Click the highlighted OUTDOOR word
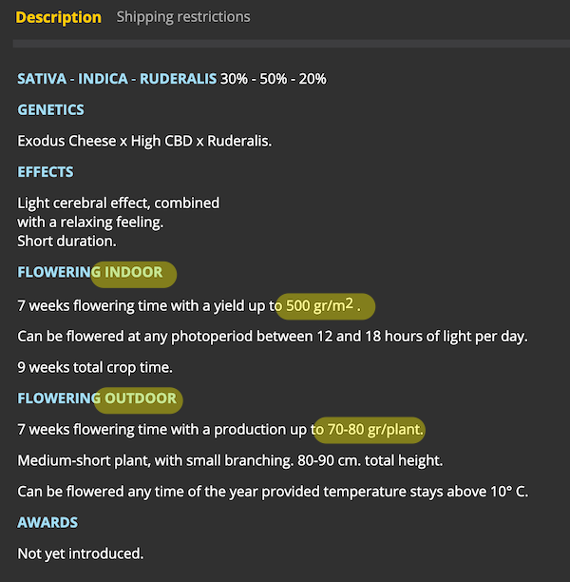This screenshot has height=582, width=570. (x=141, y=398)
